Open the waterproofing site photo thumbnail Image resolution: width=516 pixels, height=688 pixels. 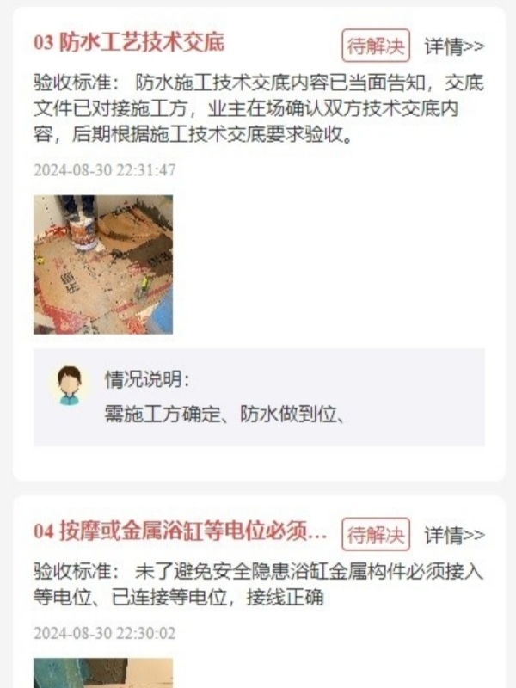pyautogui.click(x=103, y=265)
